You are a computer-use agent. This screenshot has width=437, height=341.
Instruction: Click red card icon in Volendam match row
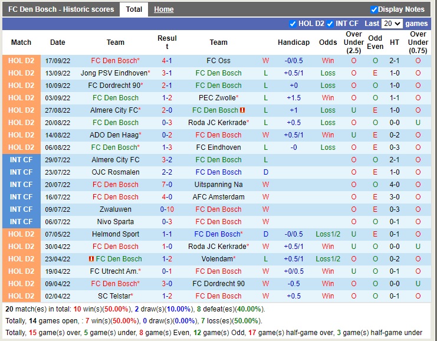(91, 259)
